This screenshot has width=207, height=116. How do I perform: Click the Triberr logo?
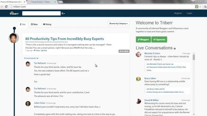pyautogui.click(x=14, y=13)
